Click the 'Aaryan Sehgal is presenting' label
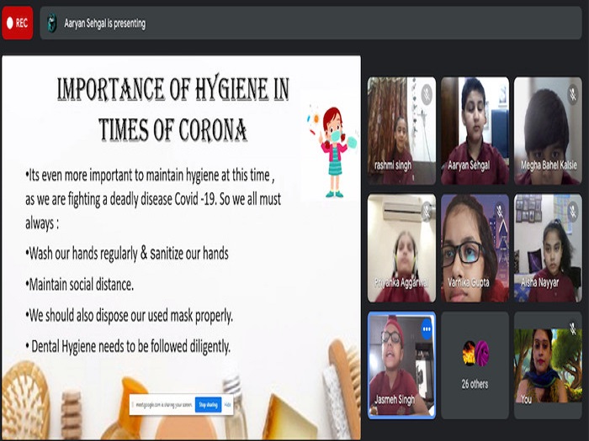 [x=105, y=24]
